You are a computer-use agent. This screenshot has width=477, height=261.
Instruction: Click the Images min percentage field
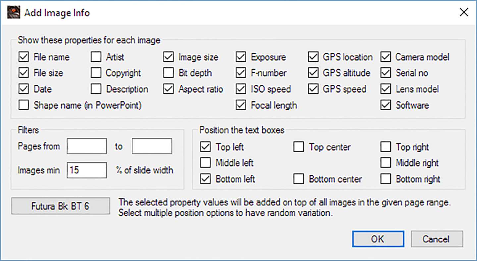point(87,170)
